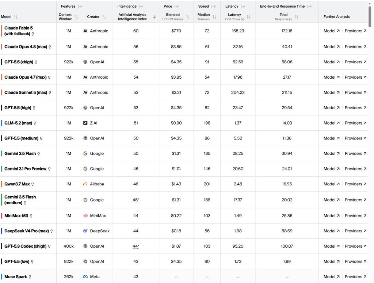Image resolution: width=374 pixels, height=283 pixels.
Task: Click Anthropic creator in Claude Opus 4.7 row
Action: coord(96,77)
